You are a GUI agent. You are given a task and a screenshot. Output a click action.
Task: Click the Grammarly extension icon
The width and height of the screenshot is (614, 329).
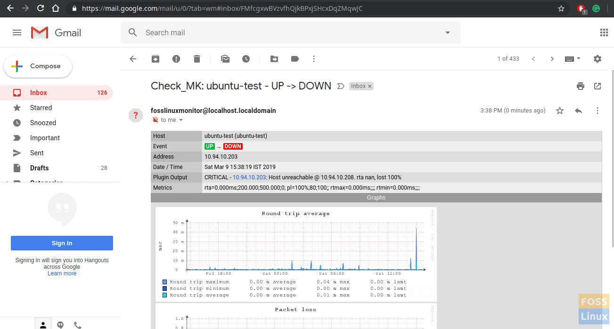tap(596, 8)
